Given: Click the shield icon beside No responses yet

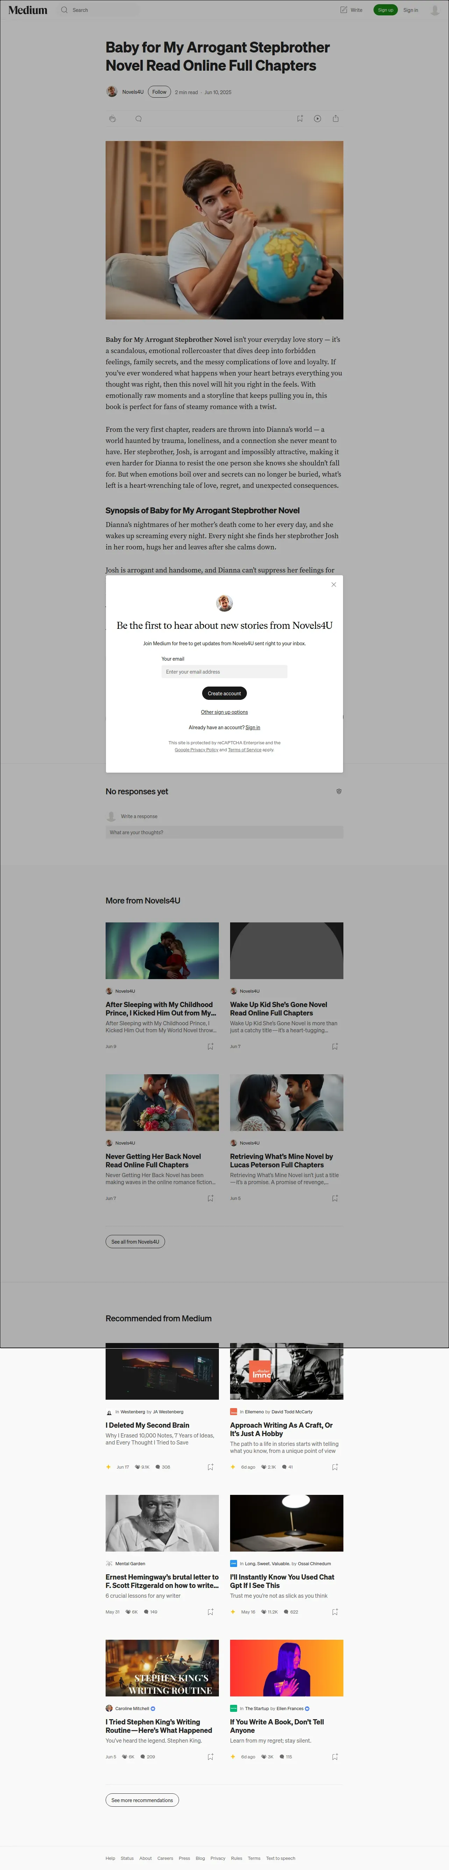Looking at the screenshot, I should click(339, 791).
